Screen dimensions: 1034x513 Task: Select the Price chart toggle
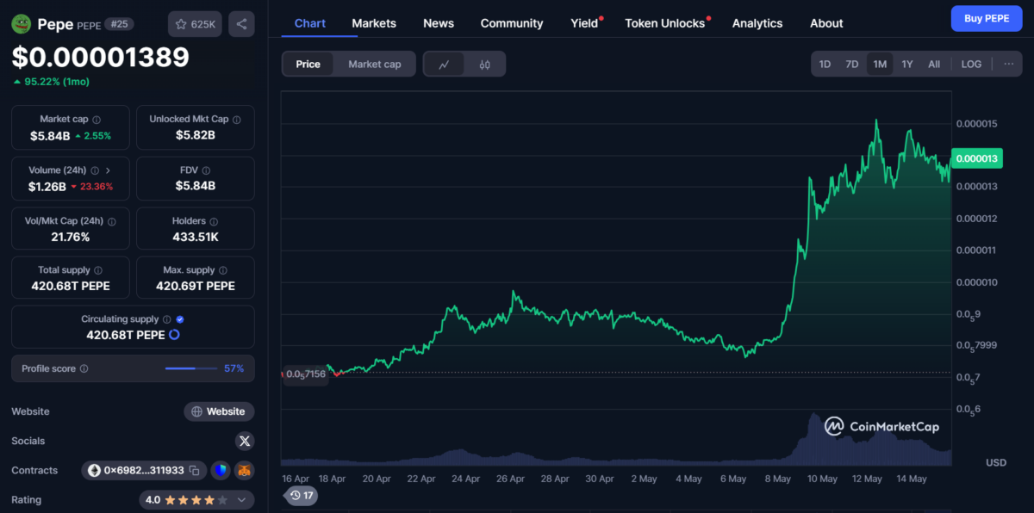pos(308,65)
